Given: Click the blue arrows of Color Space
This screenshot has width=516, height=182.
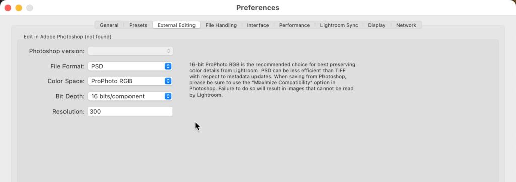Looking at the screenshot, I should 168,81.
